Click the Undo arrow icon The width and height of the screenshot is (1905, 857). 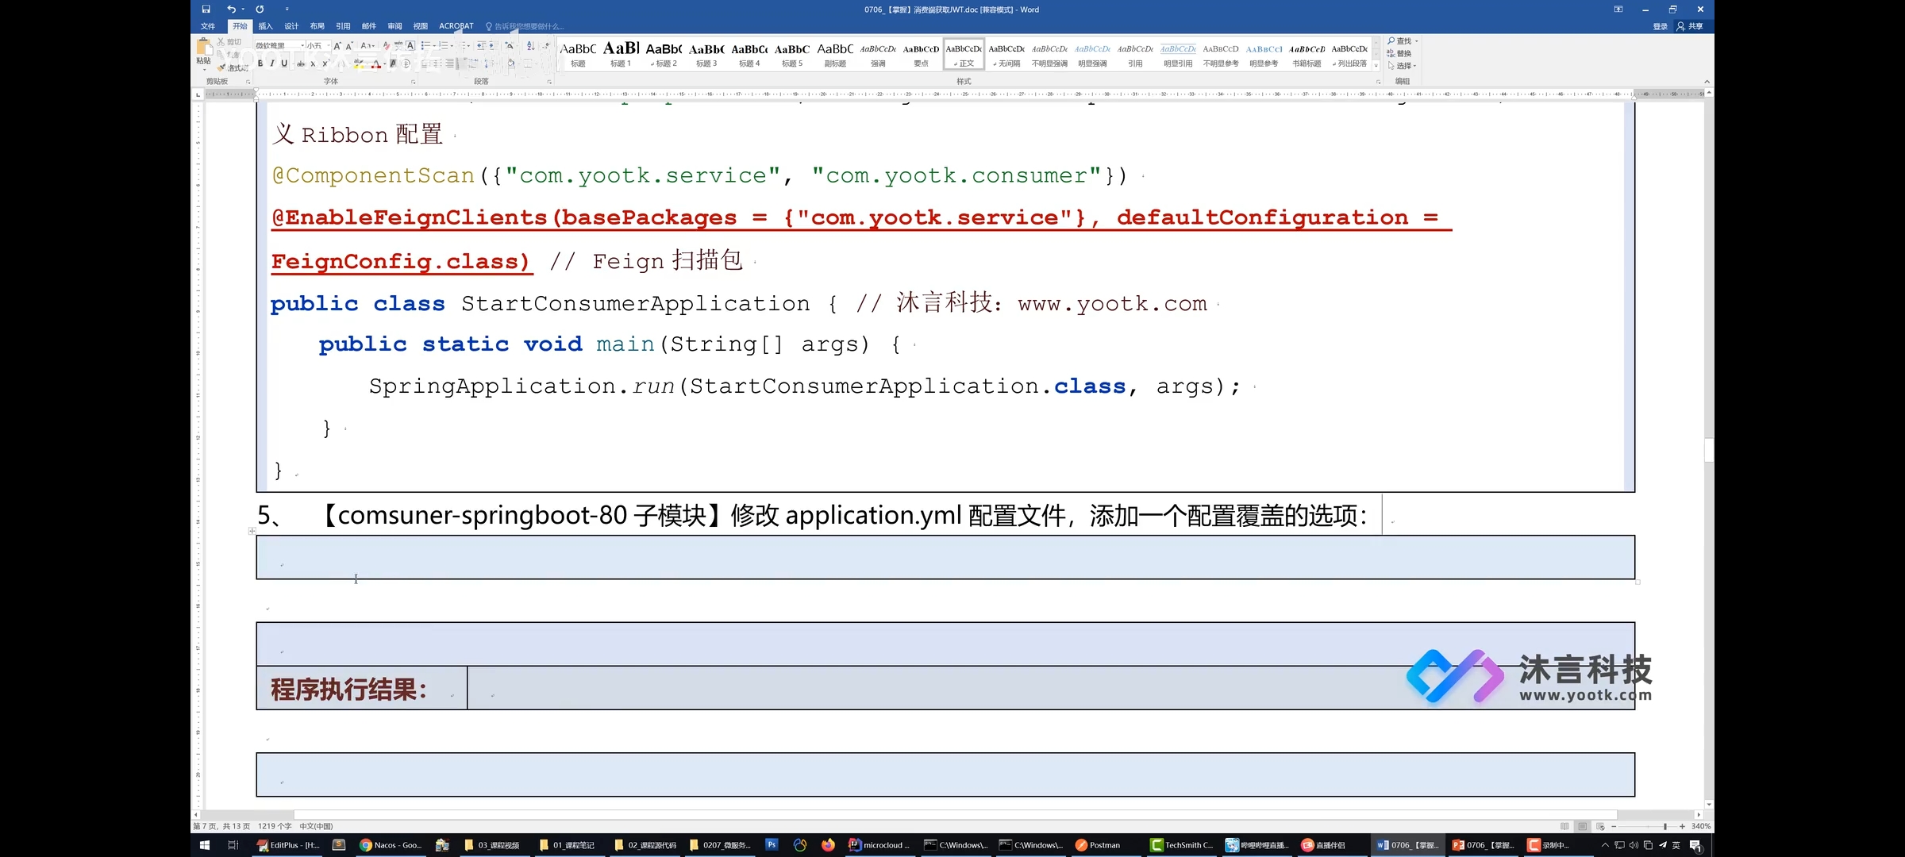[x=231, y=10]
